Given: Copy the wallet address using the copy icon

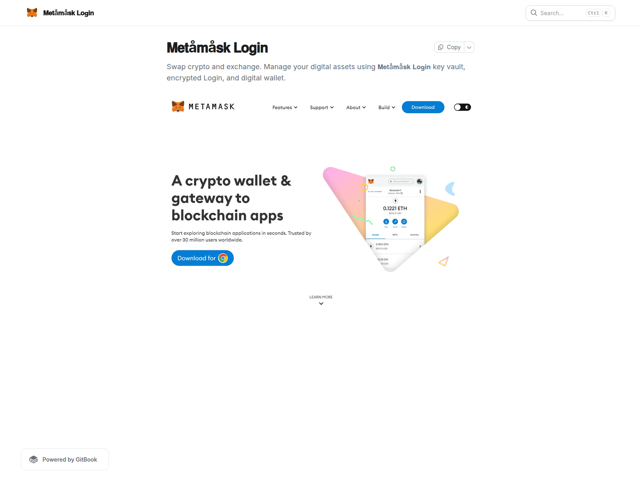Looking at the screenshot, I should (x=402, y=193).
